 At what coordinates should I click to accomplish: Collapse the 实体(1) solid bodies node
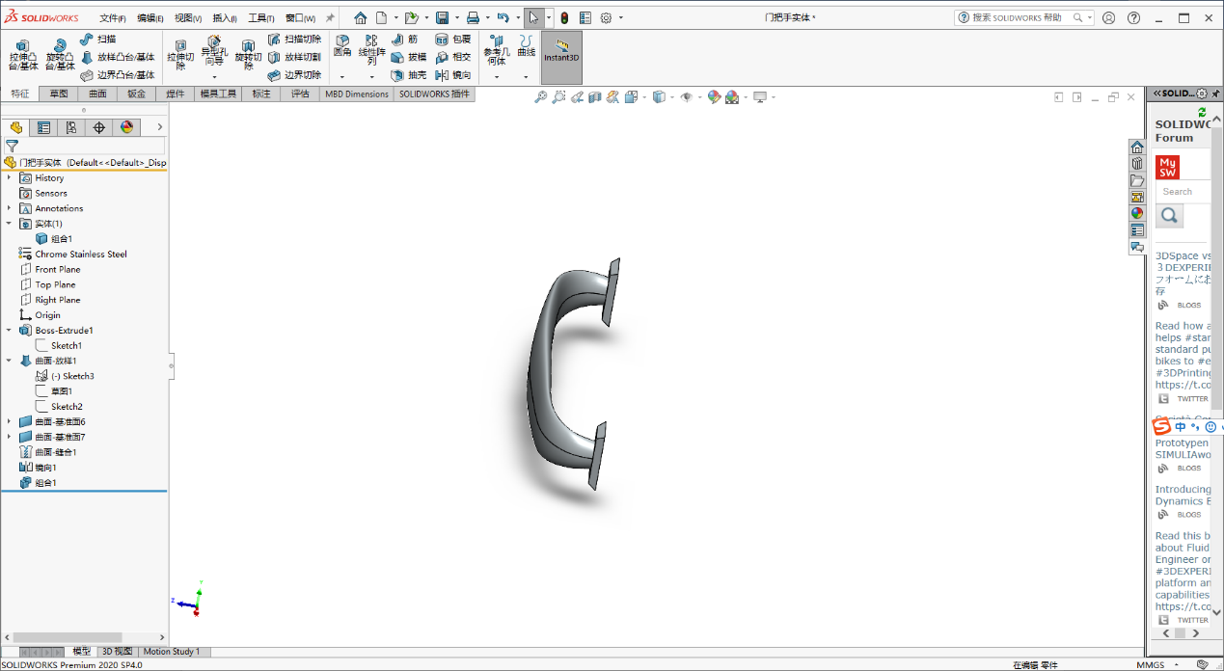pos(10,224)
